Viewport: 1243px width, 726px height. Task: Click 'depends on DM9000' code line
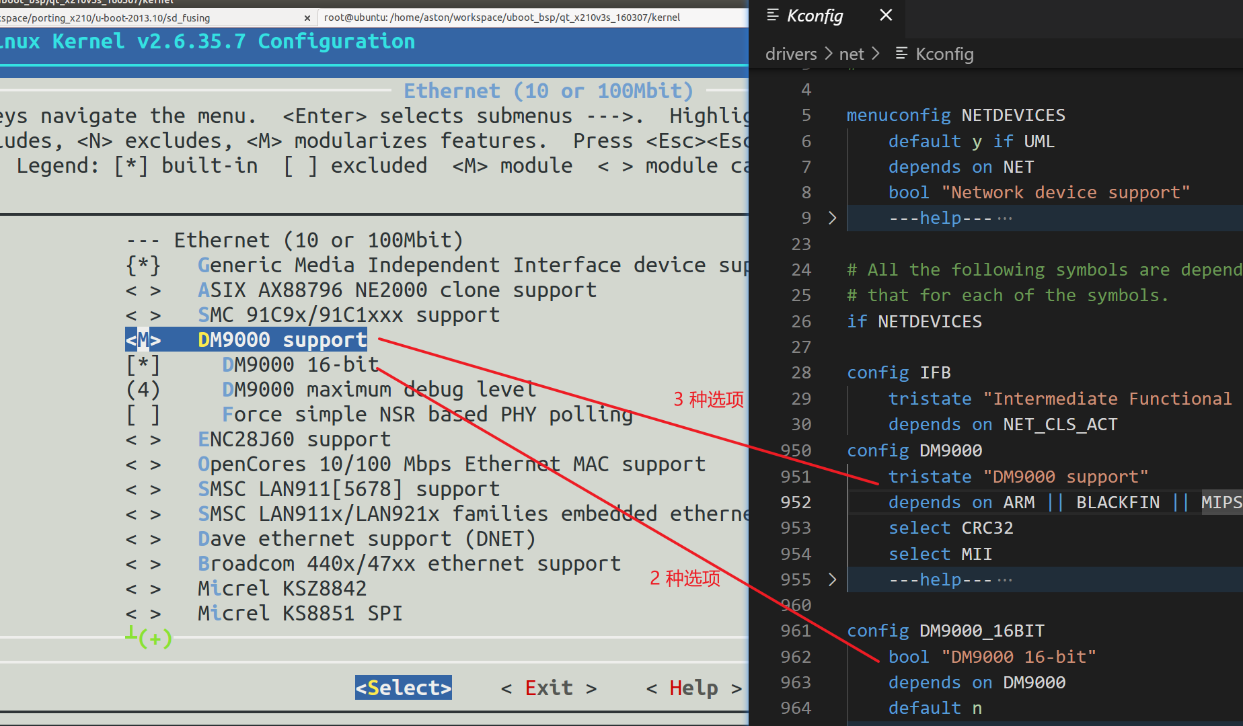tap(977, 682)
